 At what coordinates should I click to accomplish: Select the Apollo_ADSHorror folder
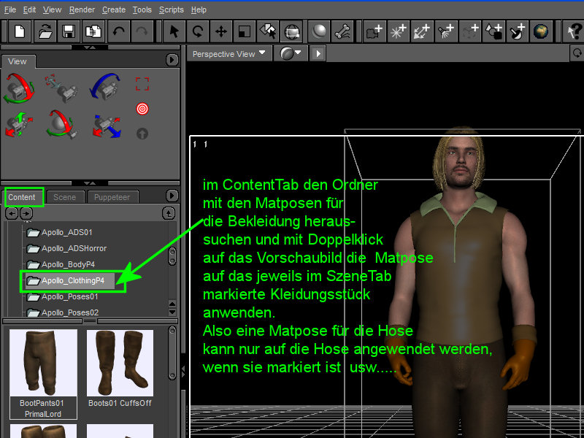point(66,248)
